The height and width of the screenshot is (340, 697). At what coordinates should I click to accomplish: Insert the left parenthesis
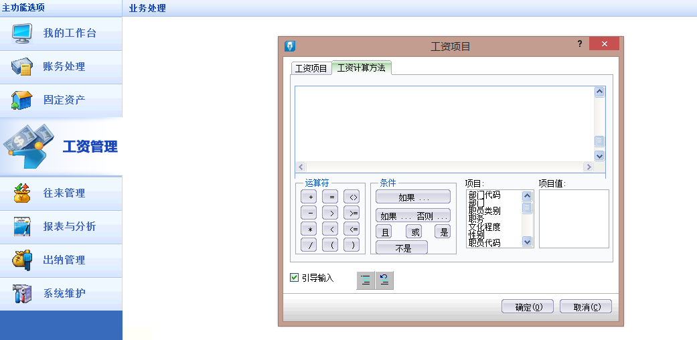coord(330,245)
